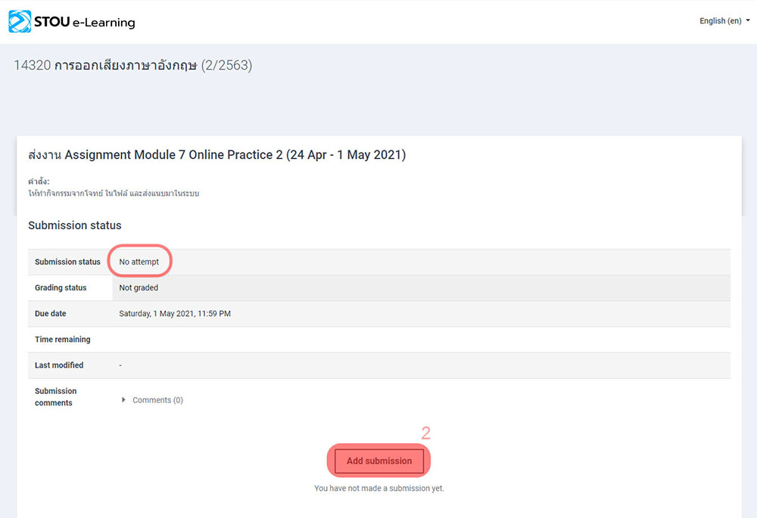Click the 'Grading status' row label
Image resolution: width=757 pixels, height=518 pixels.
click(x=61, y=287)
